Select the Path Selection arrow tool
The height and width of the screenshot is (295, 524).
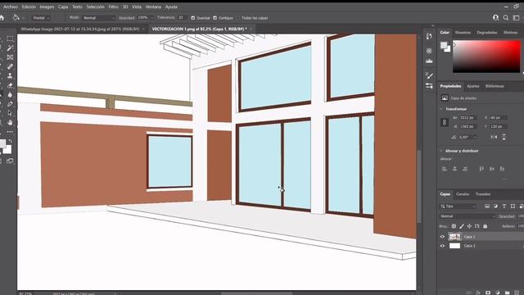10,113
